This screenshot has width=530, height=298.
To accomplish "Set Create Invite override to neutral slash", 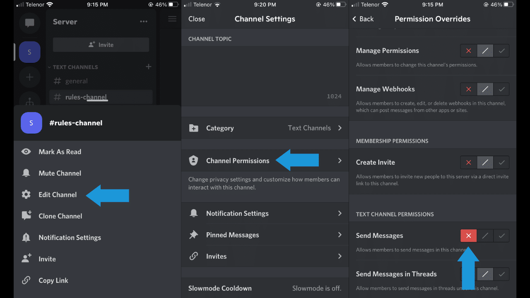I will click(485, 162).
